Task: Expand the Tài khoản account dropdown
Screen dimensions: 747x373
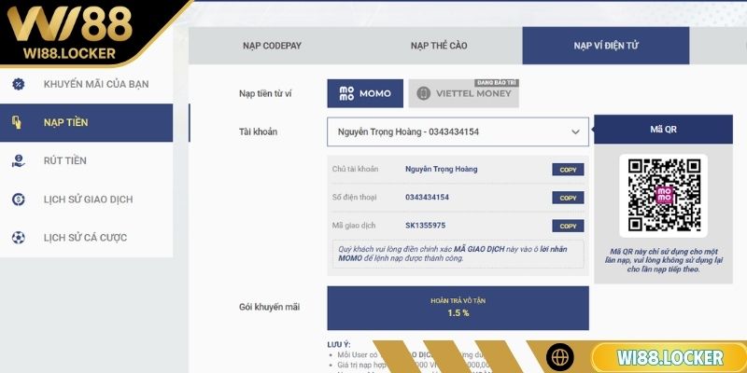Action: click(x=458, y=131)
